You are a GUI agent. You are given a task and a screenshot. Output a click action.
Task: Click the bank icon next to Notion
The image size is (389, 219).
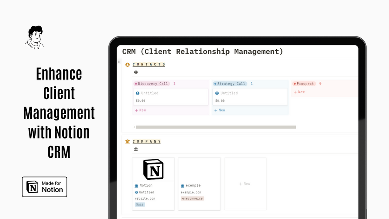[136, 186]
